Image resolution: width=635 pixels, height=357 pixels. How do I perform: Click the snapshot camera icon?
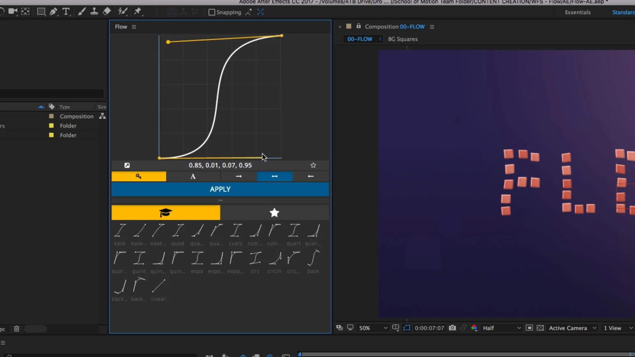click(452, 328)
